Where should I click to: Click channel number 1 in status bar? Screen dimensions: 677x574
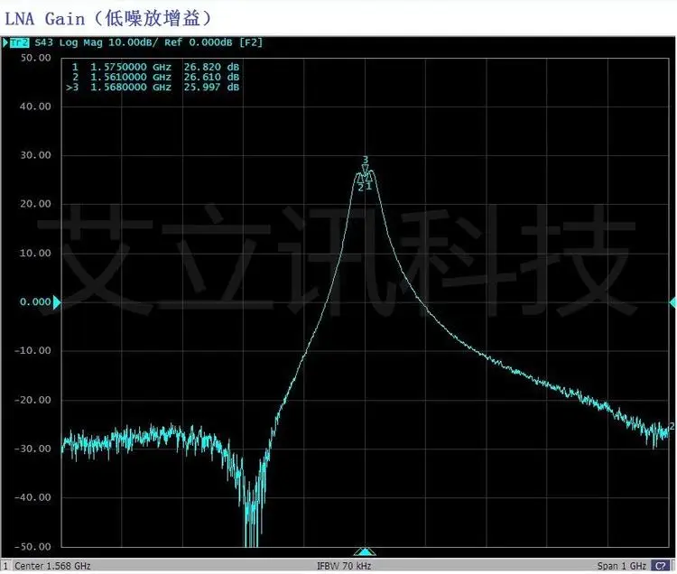(x=5, y=565)
